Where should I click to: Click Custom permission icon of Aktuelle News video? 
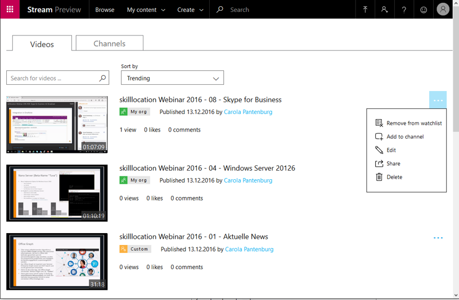[x=124, y=249]
